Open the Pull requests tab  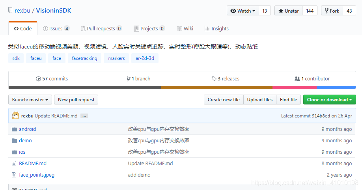pos(101,29)
